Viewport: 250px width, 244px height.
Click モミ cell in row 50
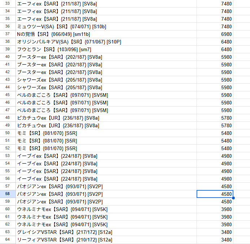click(106, 133)
